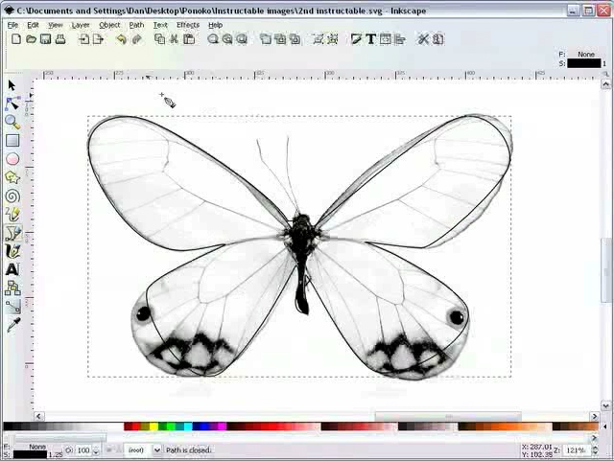The width and height of the screenshot is (614, 461).
Task: Zoom to fit page
Action: click(x=242, y=39)
